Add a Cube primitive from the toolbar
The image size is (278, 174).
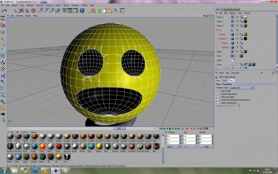click(82, 11)
